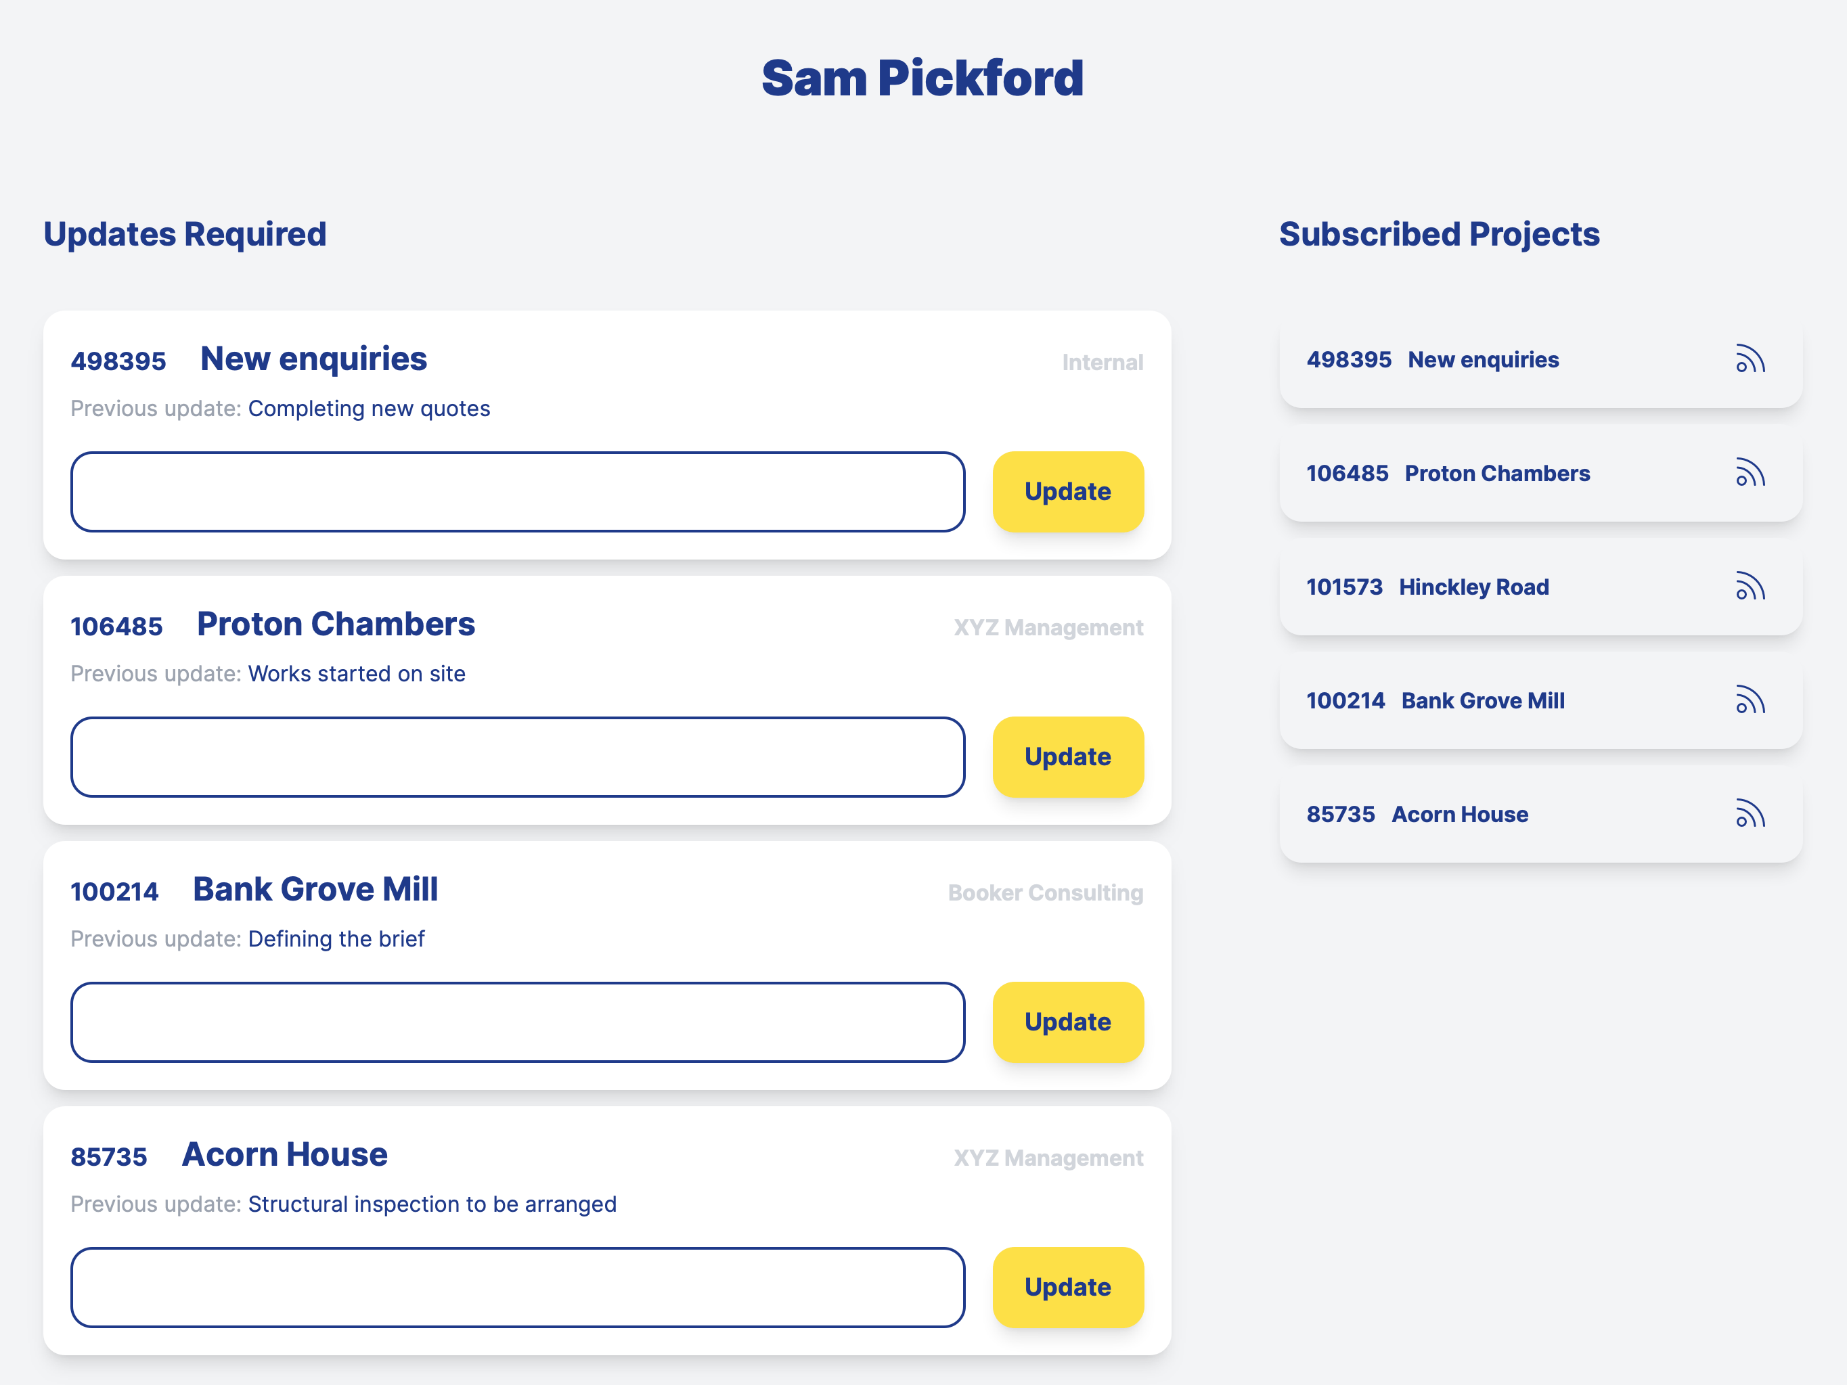Open Proton Chambers title in Updates Required
1847x1385 pixels.
(336, 625)
